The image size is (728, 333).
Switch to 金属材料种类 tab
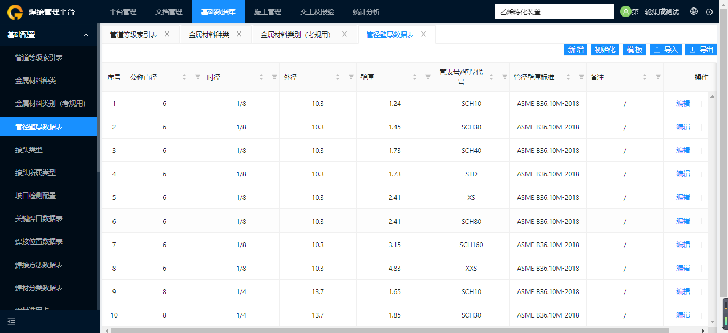[209, 35]
